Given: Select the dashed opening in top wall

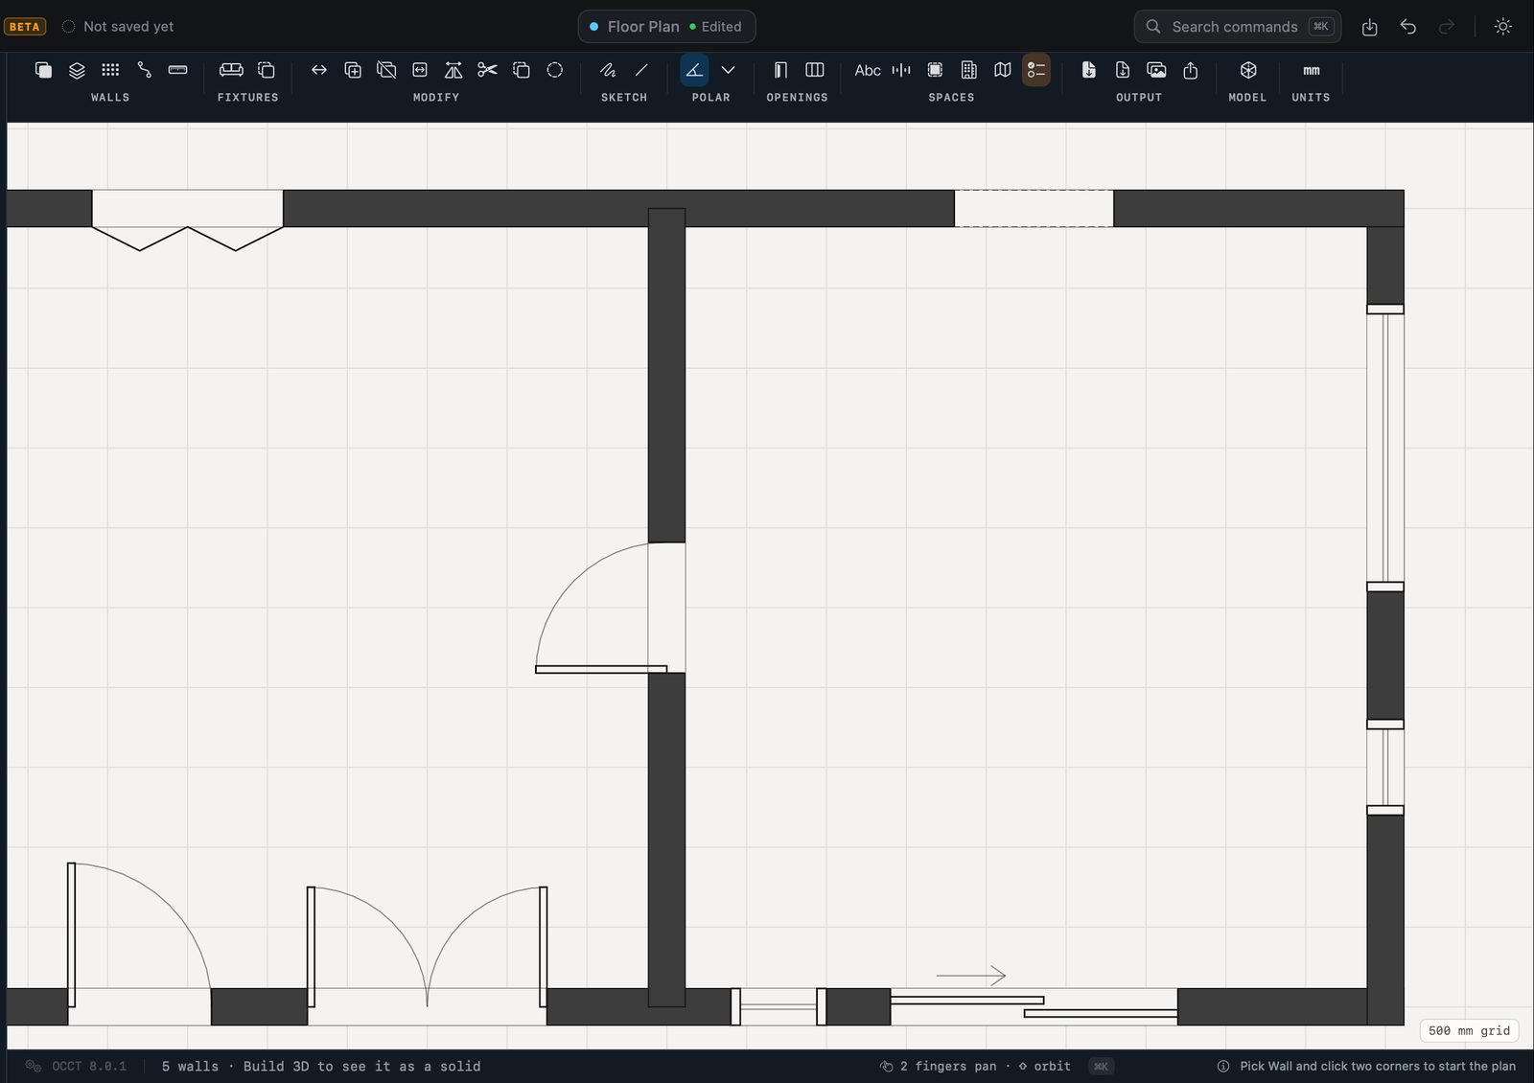Looking at the screenshot, I should coord(1034,208).
